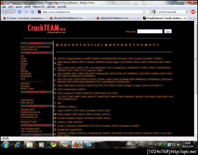Image resolution: width=198 pixels, height=155 pixels.
Task: Open the Freddy Cruger team link
Action: 132,86
